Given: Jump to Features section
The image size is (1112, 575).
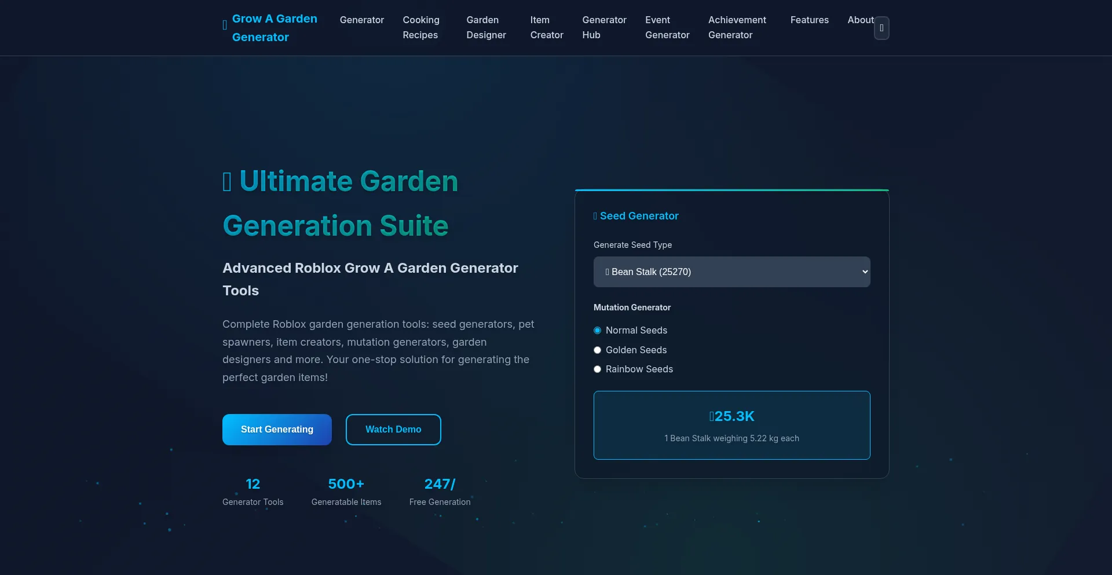Looking at the screenshot, I should (x=809, y=20).
